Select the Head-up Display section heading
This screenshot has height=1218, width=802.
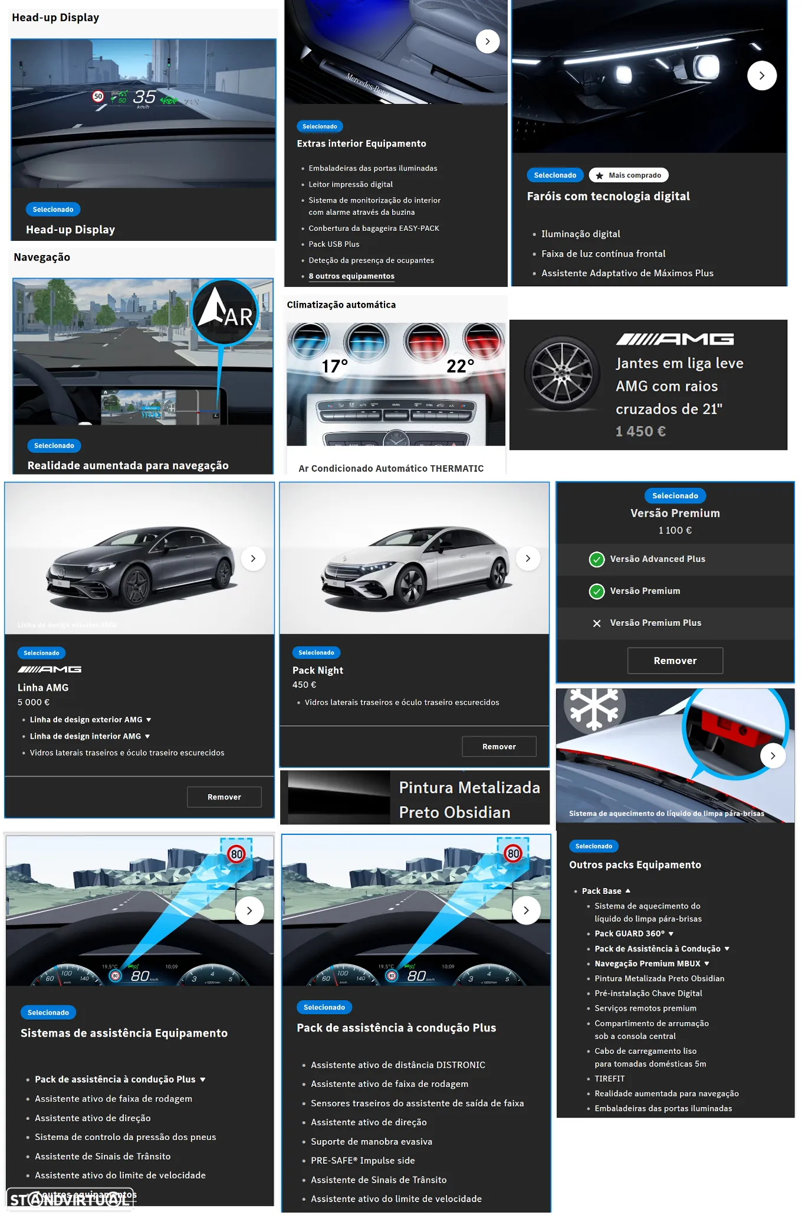tap(55, 18)
